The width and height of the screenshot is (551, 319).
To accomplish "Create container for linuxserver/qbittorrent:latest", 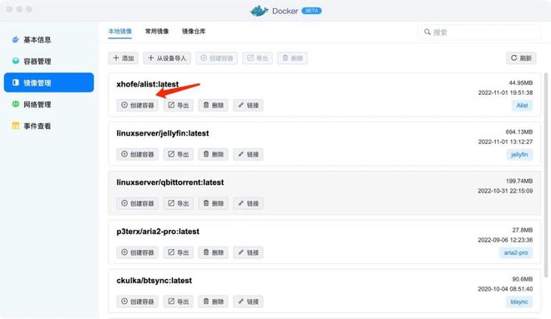I will click(x=138, y=203).
